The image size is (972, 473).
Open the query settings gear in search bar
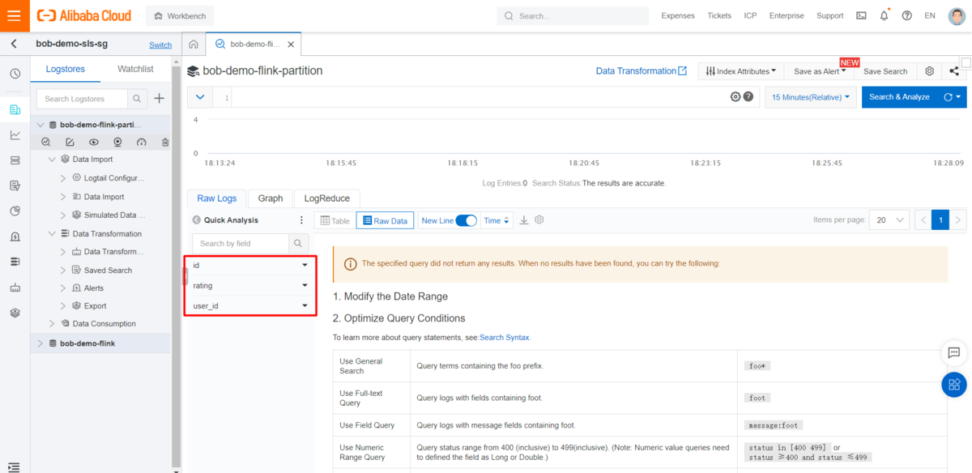click(735, 97)
